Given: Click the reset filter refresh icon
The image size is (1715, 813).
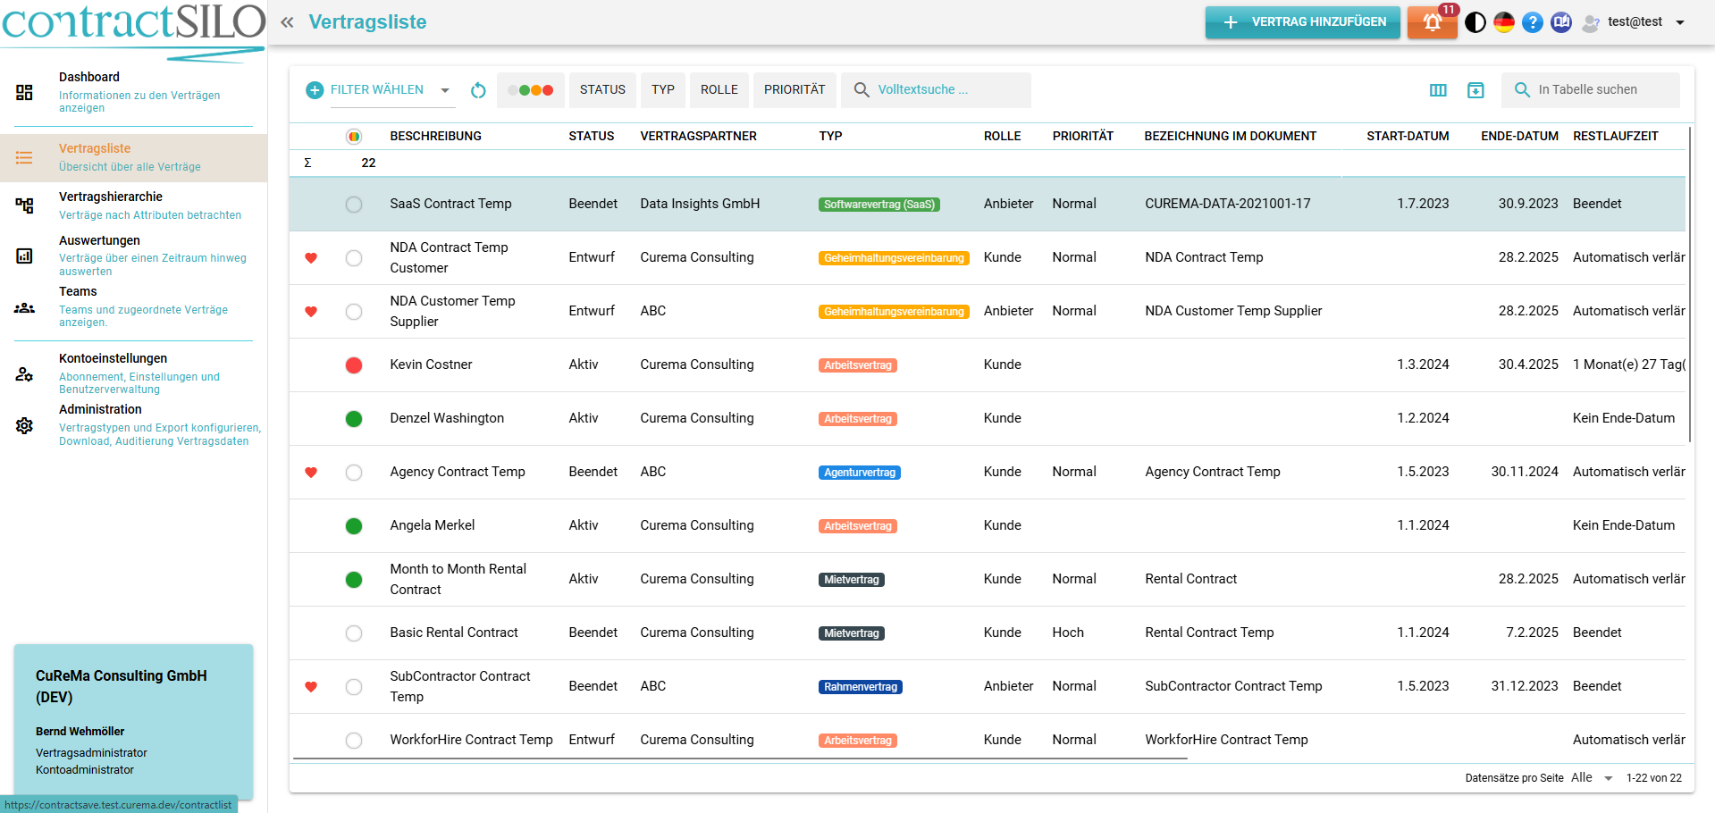Looking at the screenshot, I should click(x=478, y=90).
